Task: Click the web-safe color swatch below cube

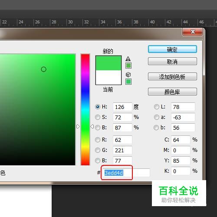Action: click(x=128, y=82)
